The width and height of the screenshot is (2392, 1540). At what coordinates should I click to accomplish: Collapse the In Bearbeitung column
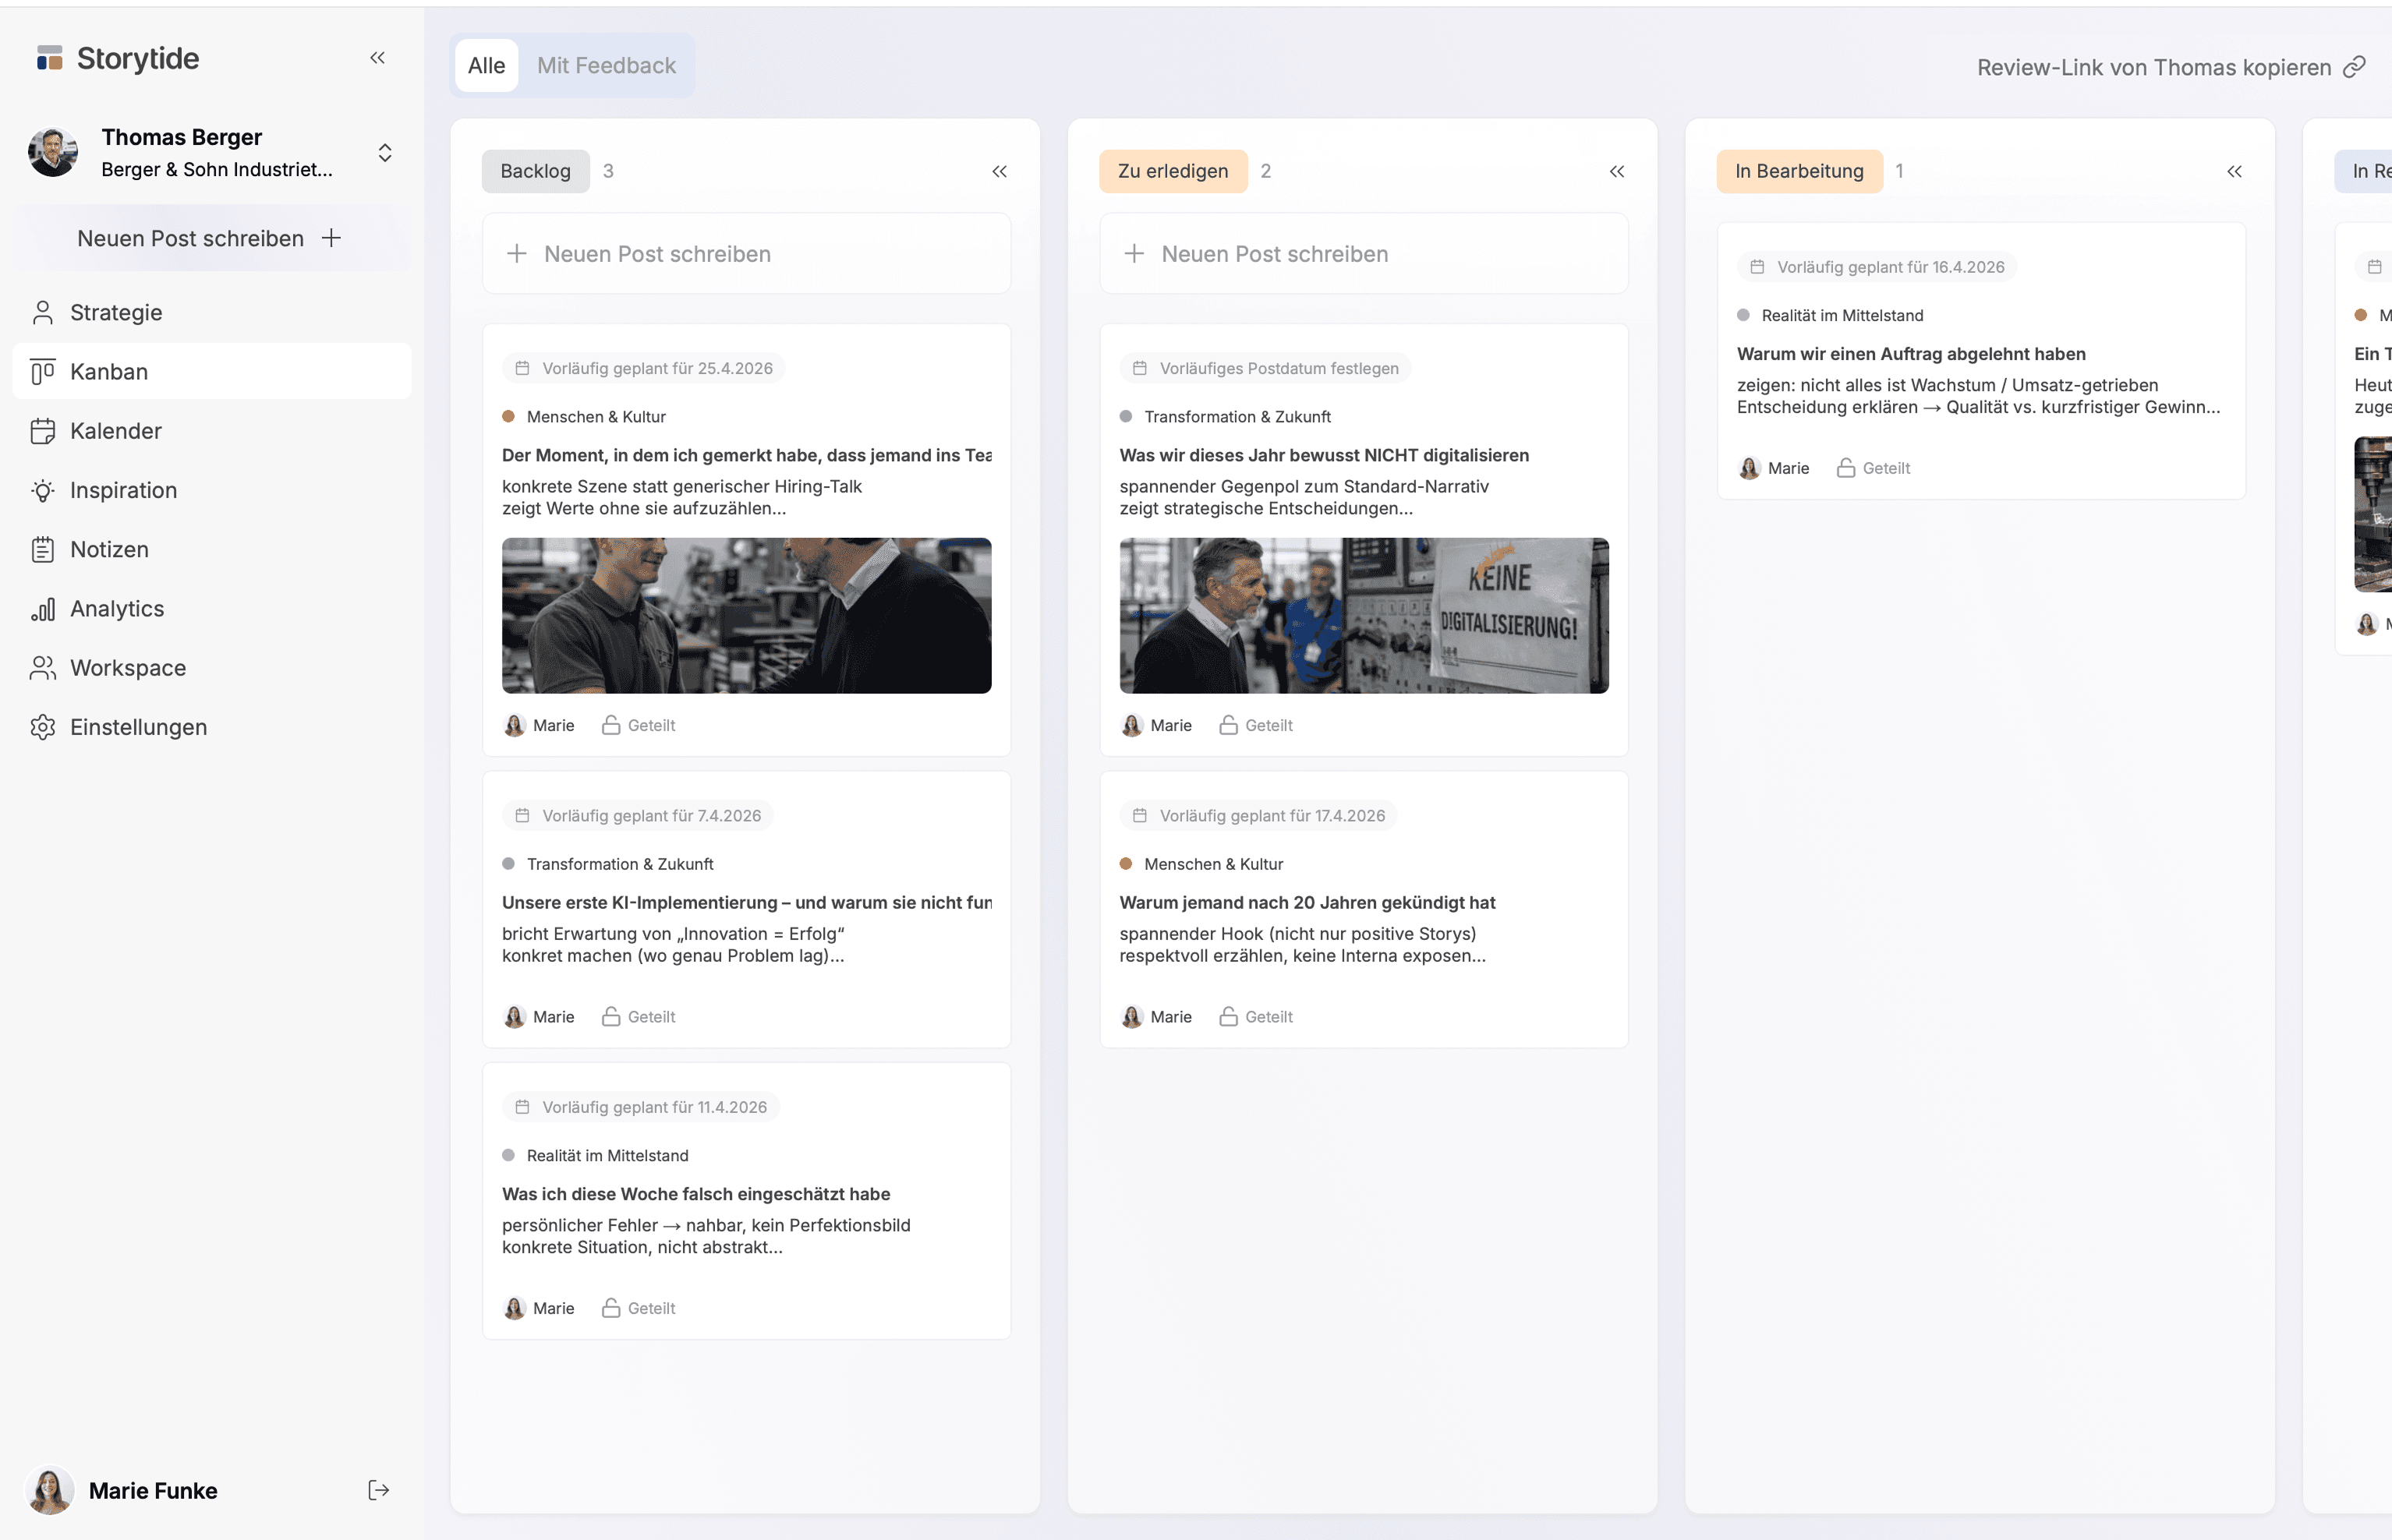tap(2234, 171)
